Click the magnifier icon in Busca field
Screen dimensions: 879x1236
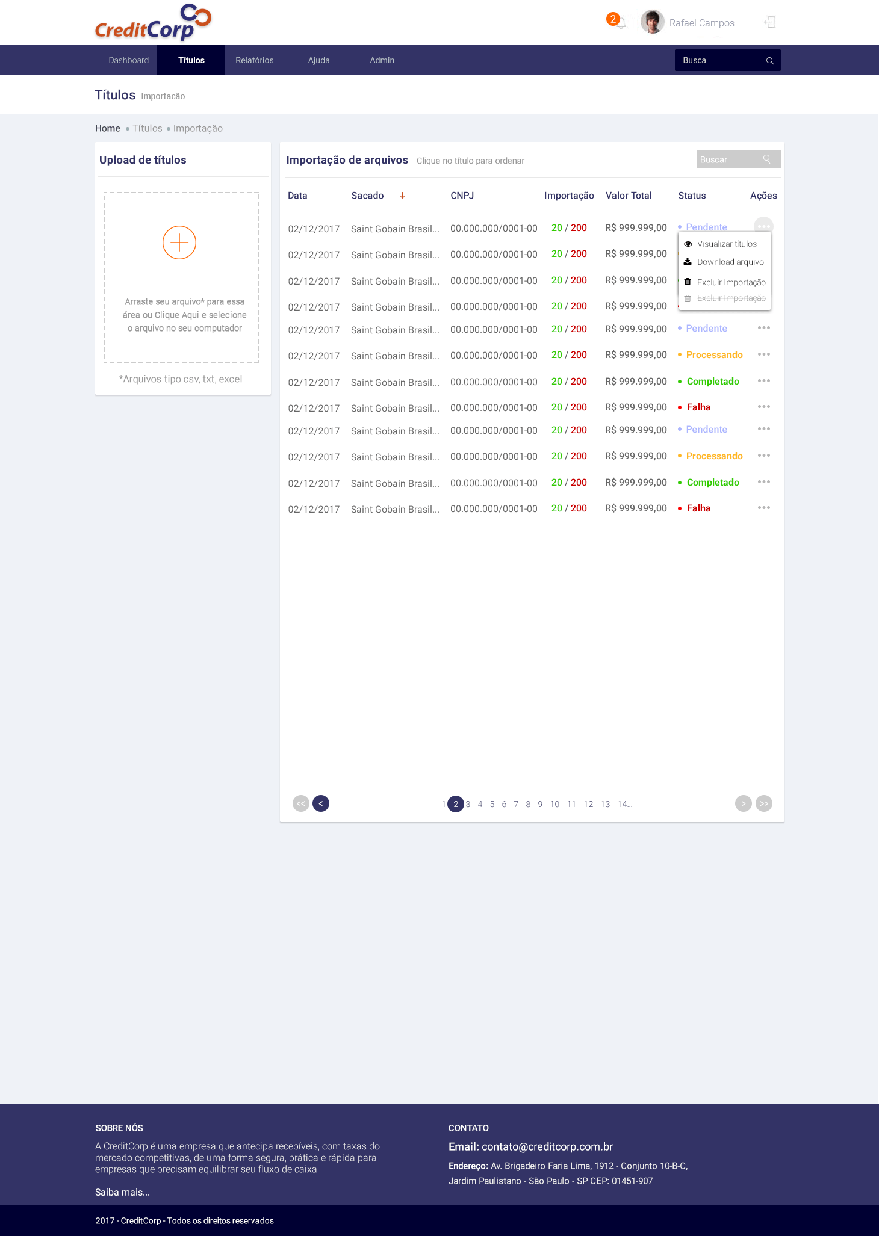pos(769,61)
